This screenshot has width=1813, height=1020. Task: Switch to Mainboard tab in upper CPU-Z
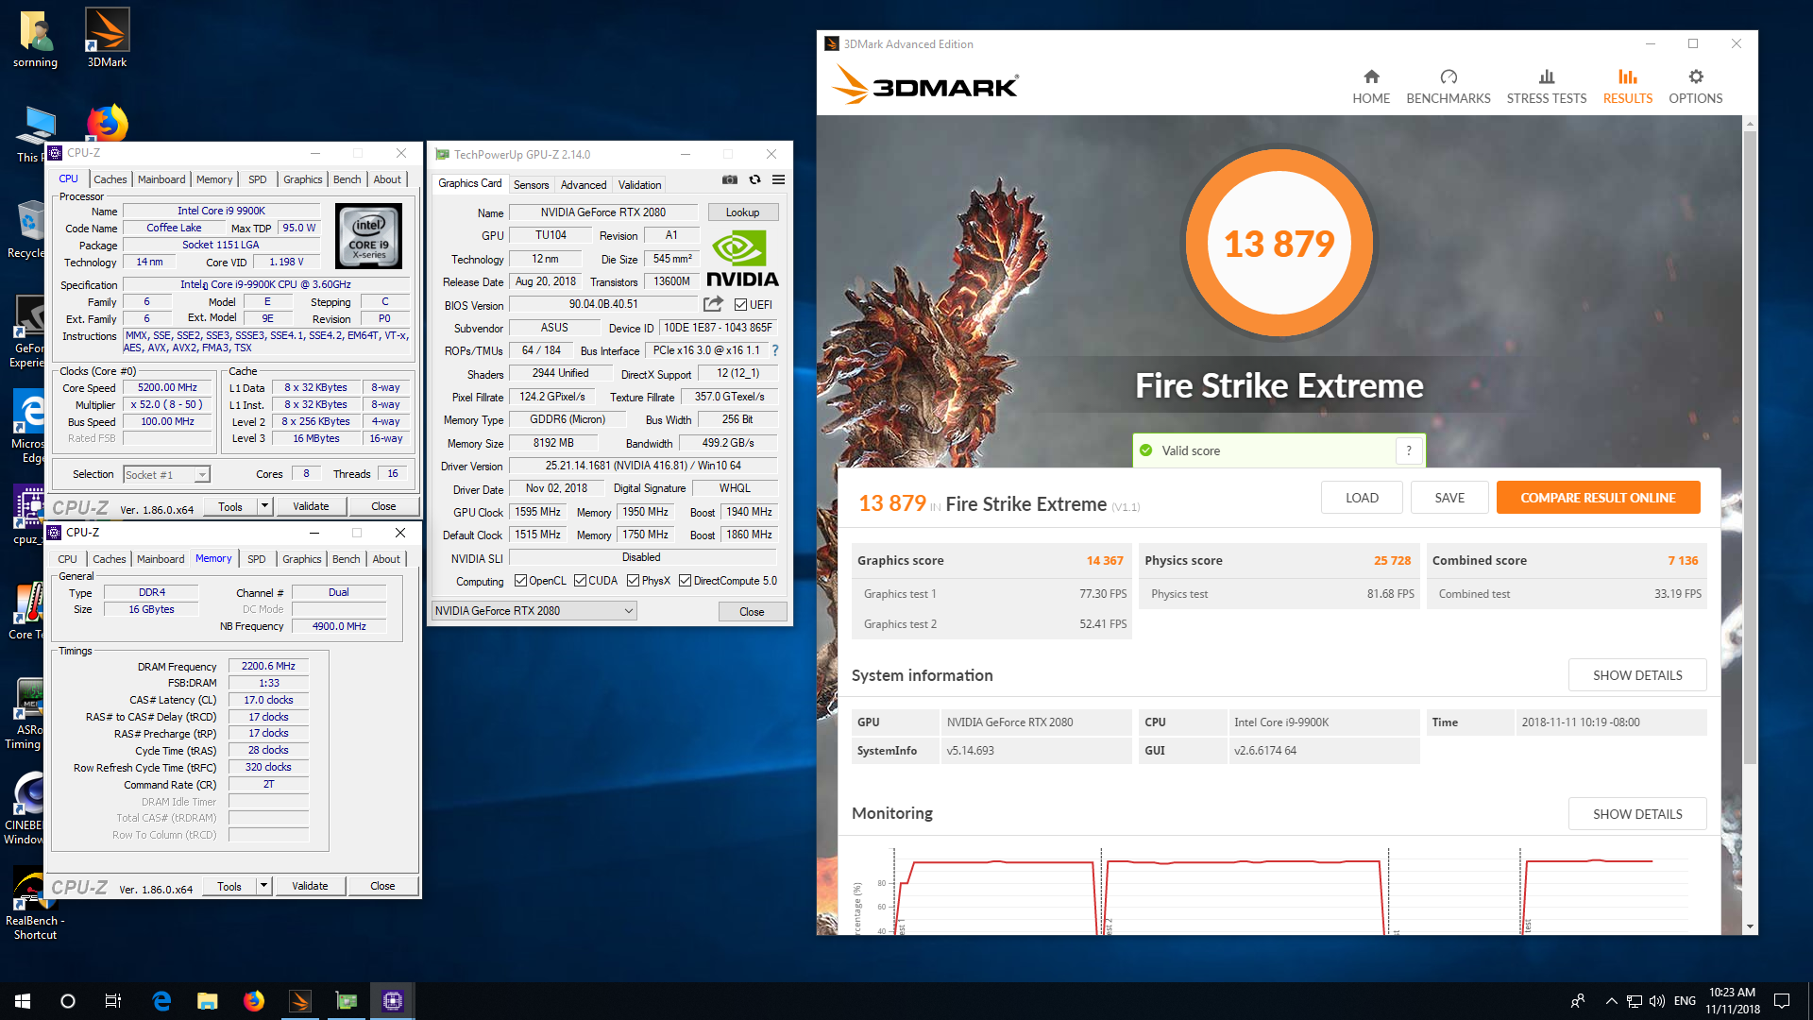pos(161,179)
